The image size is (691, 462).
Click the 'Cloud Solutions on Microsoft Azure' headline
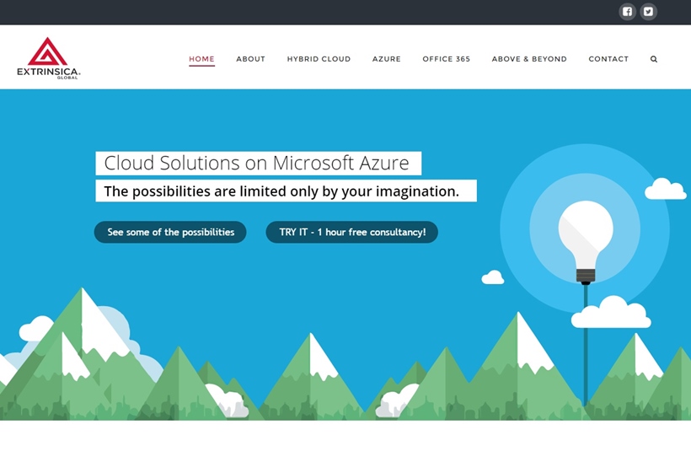[x=257, y=163]
